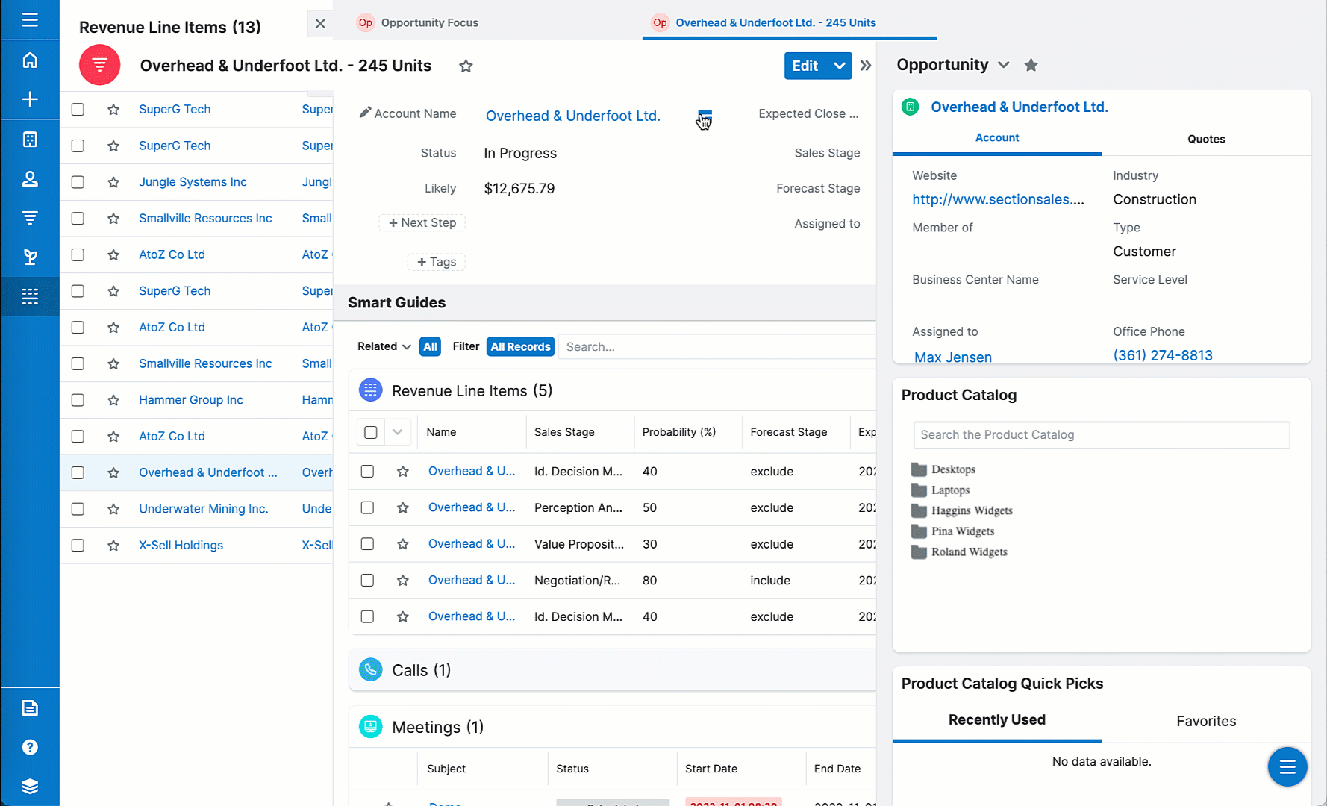Select the X-Sell Holdings row checkbox
This screenshot has height=806, width=1327.
coord(78,546)
